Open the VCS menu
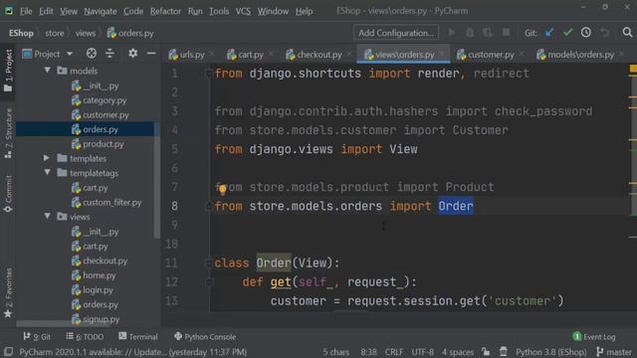Screen dimensions: 637x358 [x=243, y=11]
